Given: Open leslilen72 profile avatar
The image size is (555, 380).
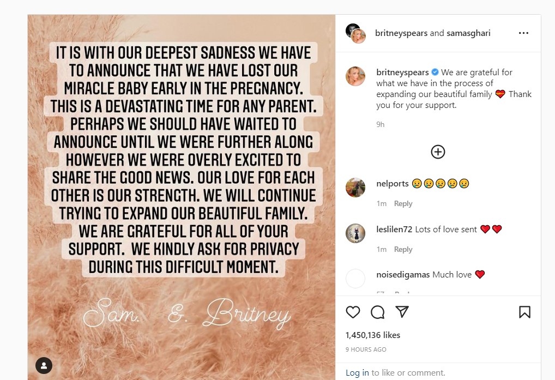Looking at the screenshot, I should (355, 233).
